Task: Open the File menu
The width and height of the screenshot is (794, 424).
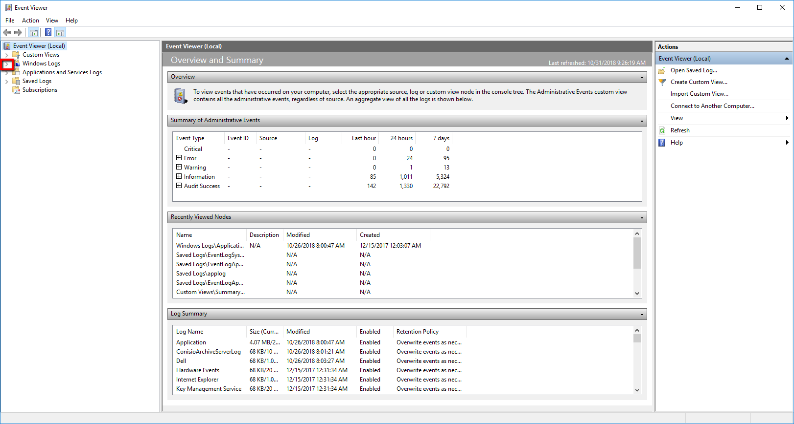Action: 10,21
